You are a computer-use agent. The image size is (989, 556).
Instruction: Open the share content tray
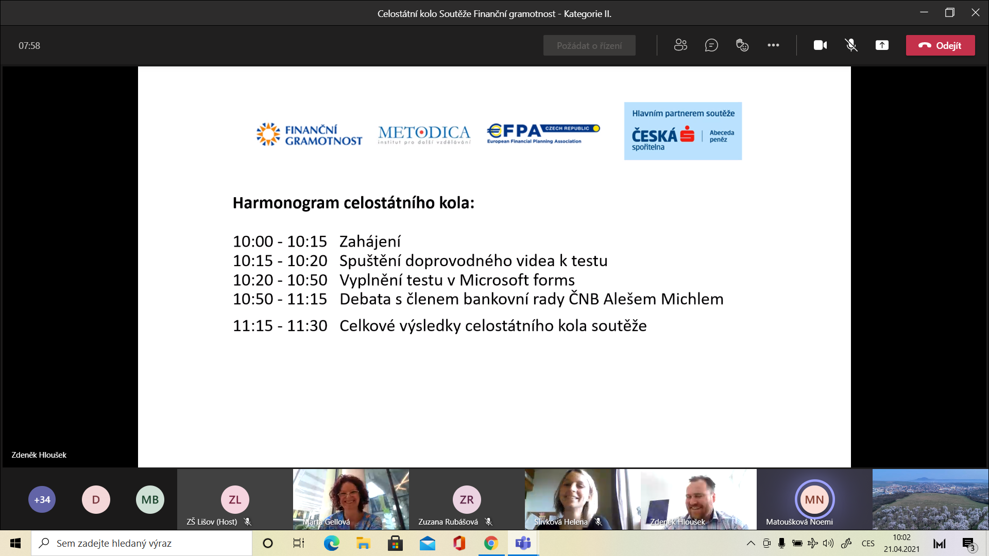(x=882, y=45)
